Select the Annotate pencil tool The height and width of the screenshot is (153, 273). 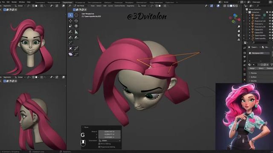[x=70, y=32]
